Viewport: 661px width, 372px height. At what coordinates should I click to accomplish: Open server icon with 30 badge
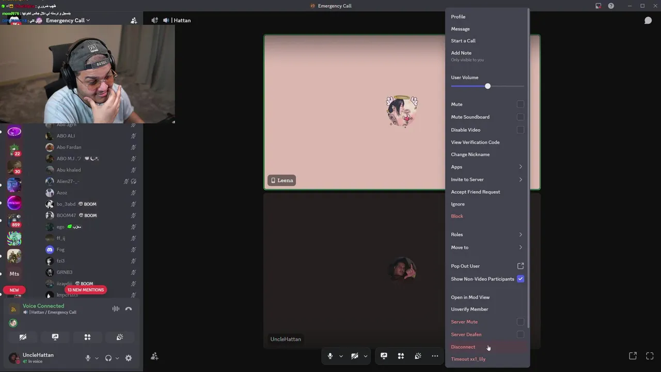click(x=14, y=167)
